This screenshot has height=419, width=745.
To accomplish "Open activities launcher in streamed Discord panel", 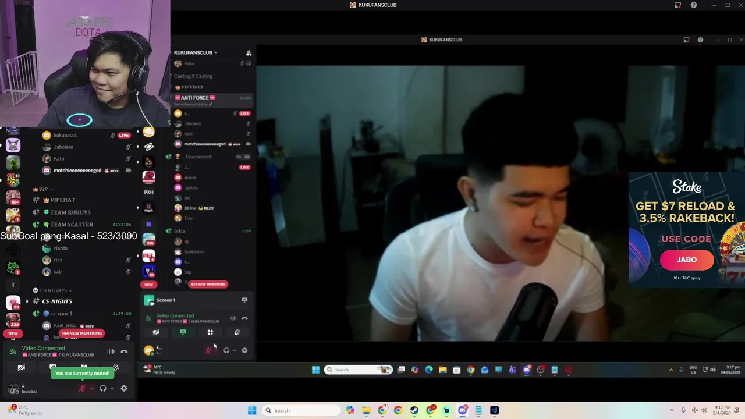I will (210, 332).
